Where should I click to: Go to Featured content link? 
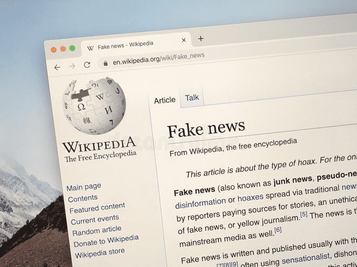97,208
